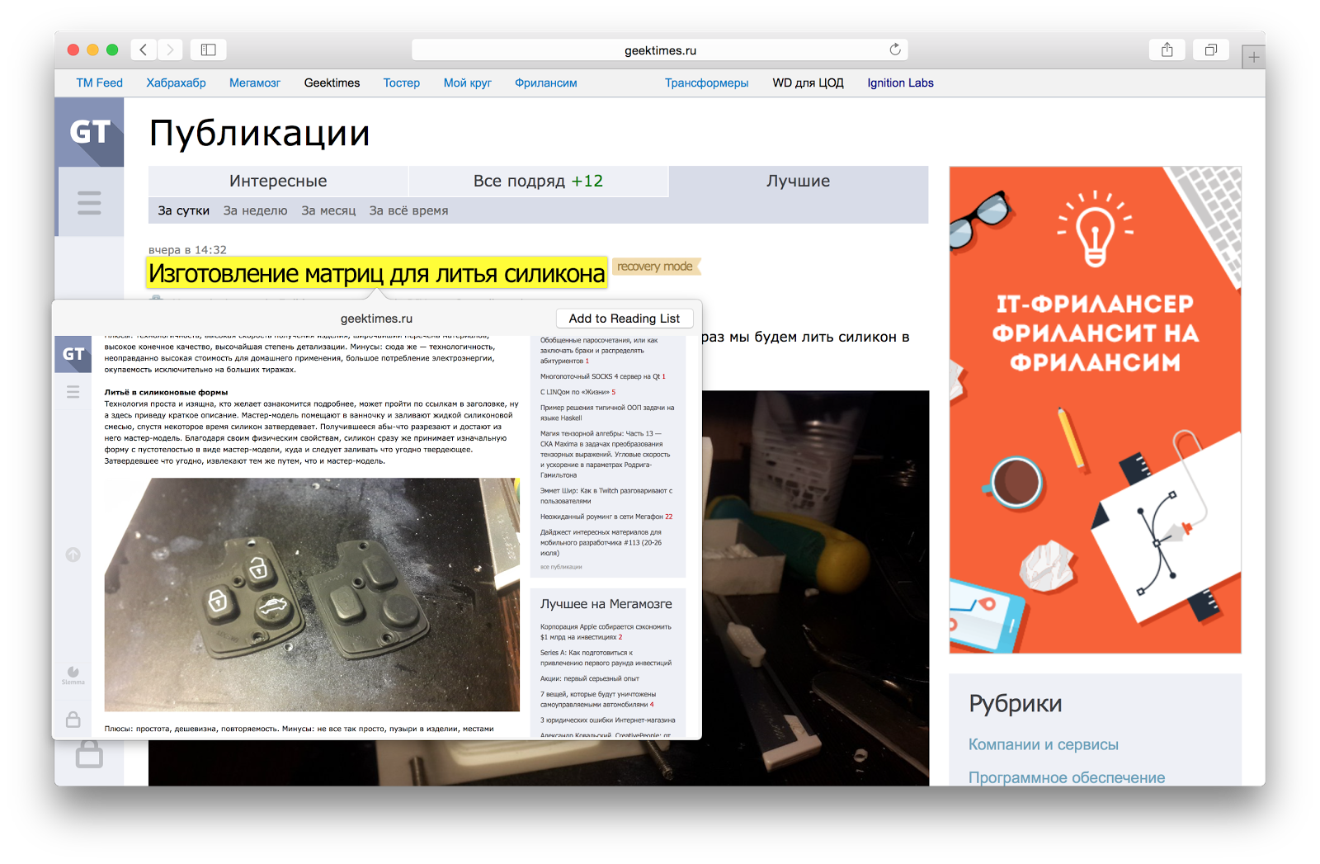Click the Add to Reading List button
The width and height of the screenshot is (1320, 864).
point(624,318)
